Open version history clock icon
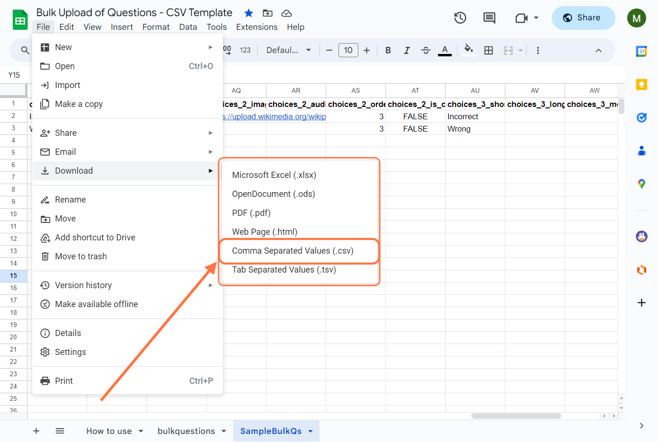Screen dimensions: 658x442 (460, 18)
